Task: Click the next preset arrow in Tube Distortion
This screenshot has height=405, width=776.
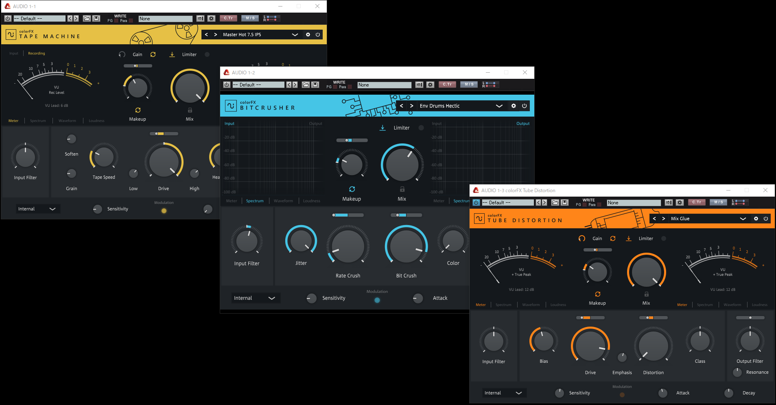Action: click(664, 219)
